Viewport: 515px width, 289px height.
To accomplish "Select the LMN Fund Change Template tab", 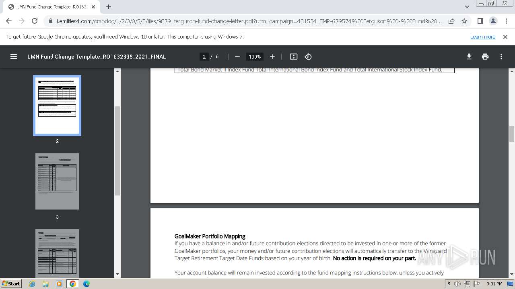I will point(51,7).
